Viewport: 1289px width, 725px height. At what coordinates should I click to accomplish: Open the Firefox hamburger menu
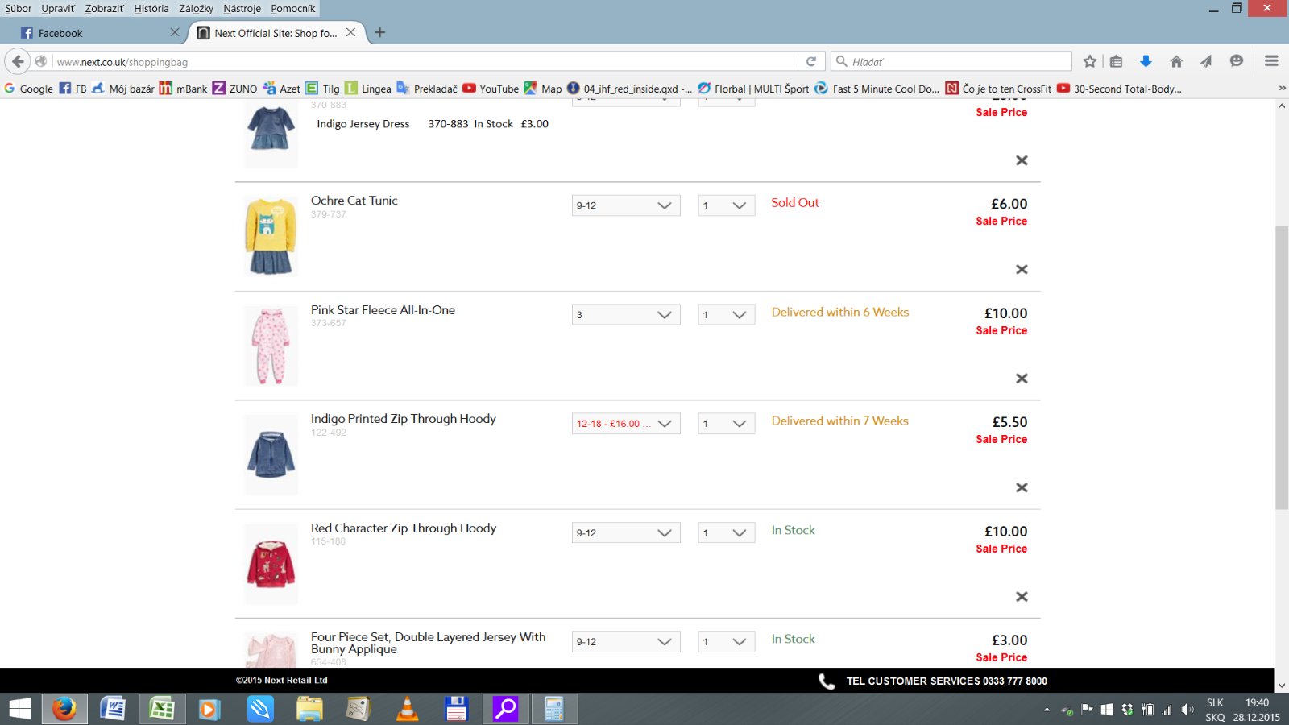(1271, 62)
